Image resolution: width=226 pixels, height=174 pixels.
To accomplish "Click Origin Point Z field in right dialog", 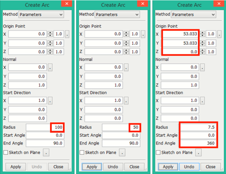I will [x=180, y=52].
